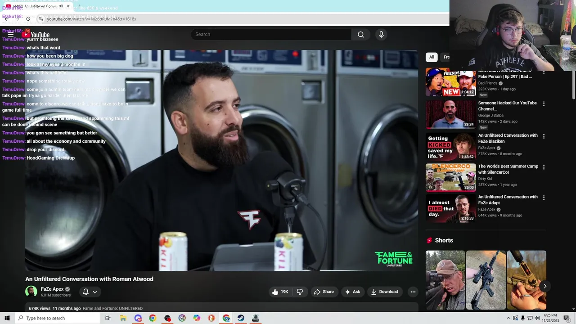Toggle the notification bell for FaZe Apex
The height and width of the screenshot is (324, 576).
(x=85, y=292)
